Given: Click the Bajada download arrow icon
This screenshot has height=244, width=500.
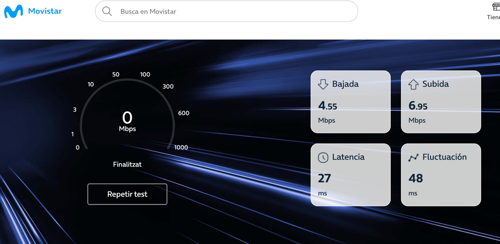Looking at the screenshot, I should tap(323, 84).
